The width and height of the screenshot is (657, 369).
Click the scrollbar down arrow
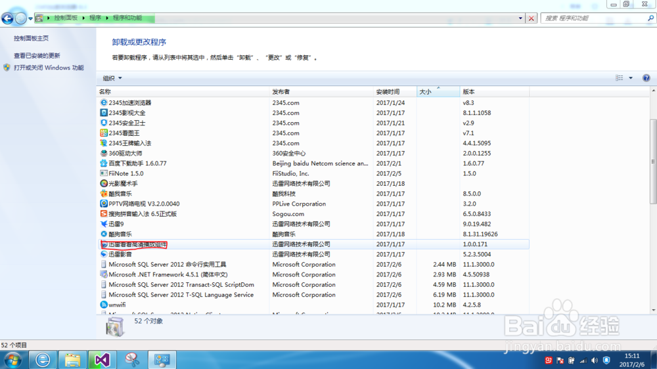pyautogui.click(x=653, y=311)
